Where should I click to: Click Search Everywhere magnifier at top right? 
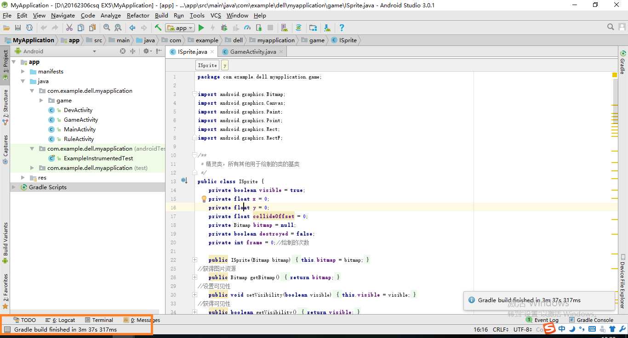pyautogui.click(x=611, y=27)
